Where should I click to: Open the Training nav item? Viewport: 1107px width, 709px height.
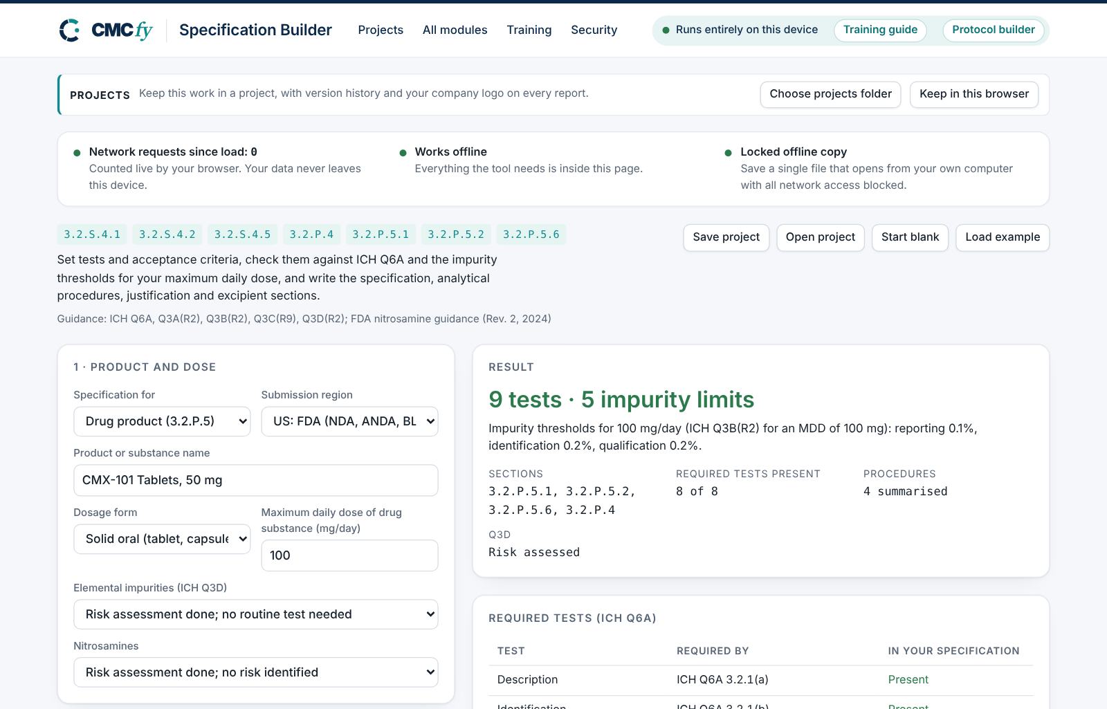click(x=529, y=30)
